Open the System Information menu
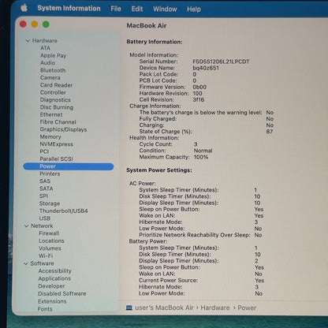 69,9
